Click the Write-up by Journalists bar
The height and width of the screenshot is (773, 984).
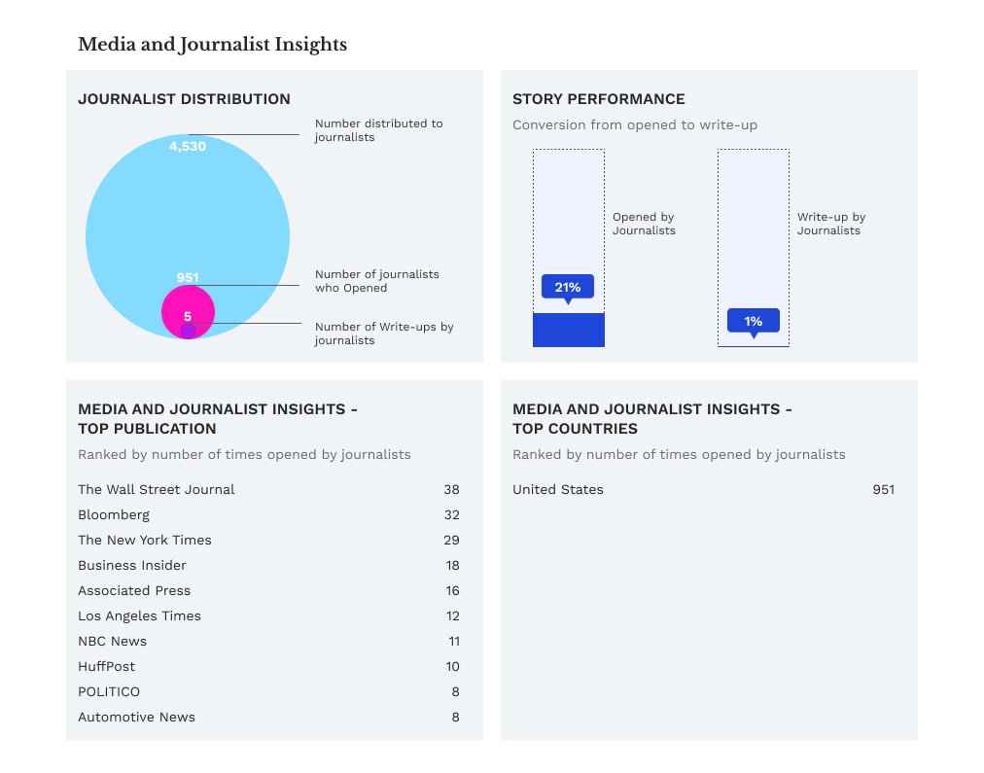(x=754, y=247)
